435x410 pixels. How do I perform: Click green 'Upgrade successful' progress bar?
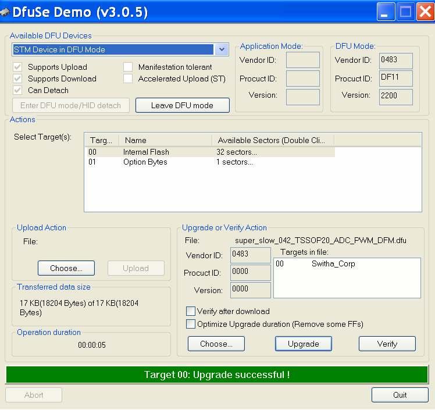pos(217,375)
